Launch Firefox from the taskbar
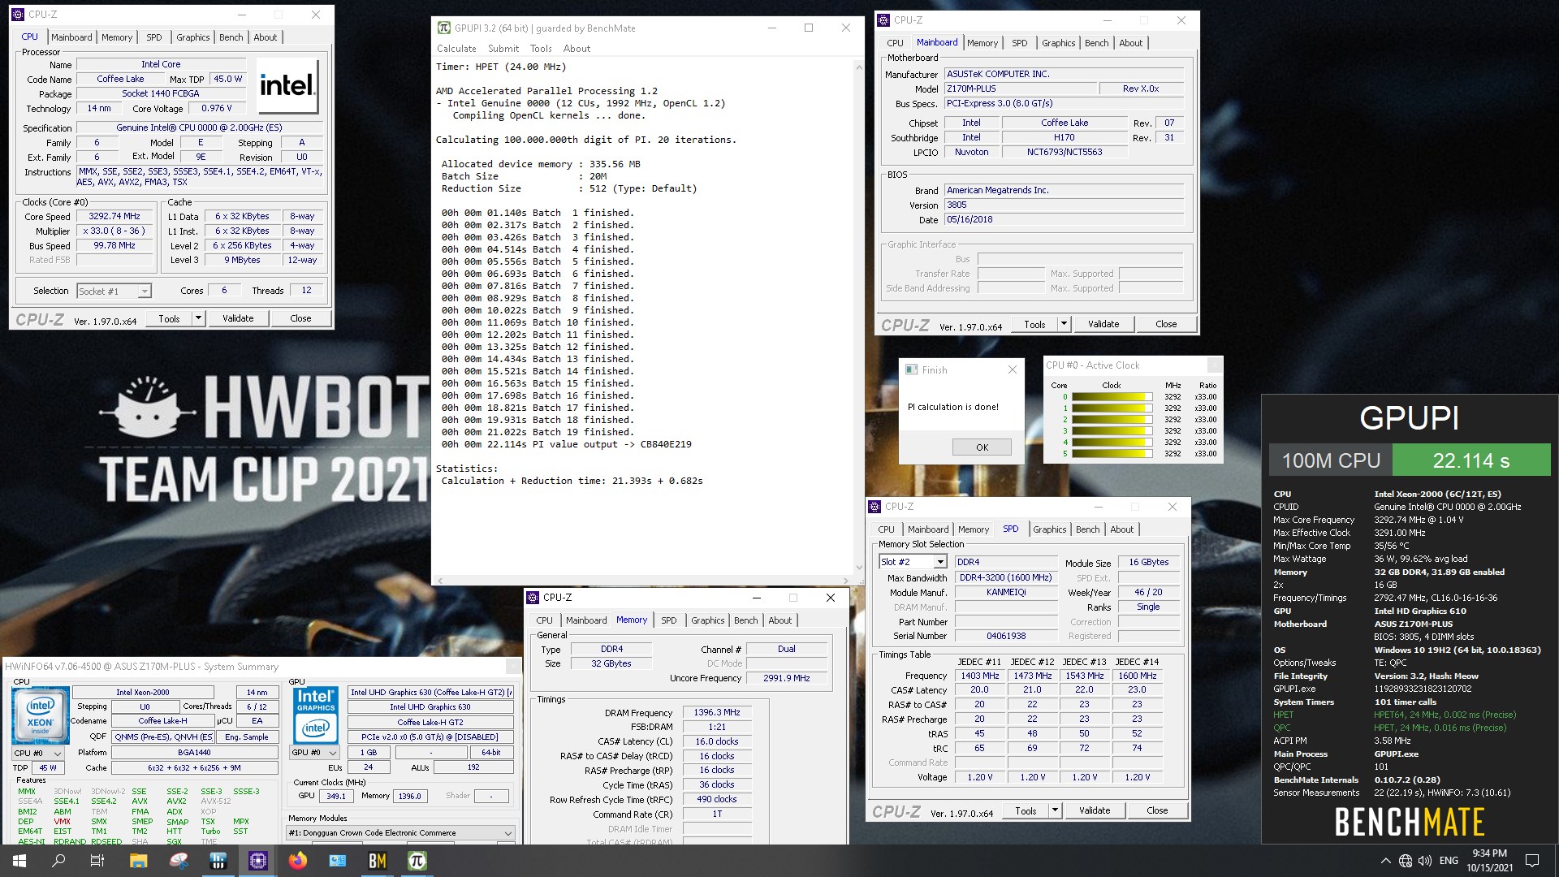The height and width of the screenshot is (877, 1559). click(x=298, y=861)
